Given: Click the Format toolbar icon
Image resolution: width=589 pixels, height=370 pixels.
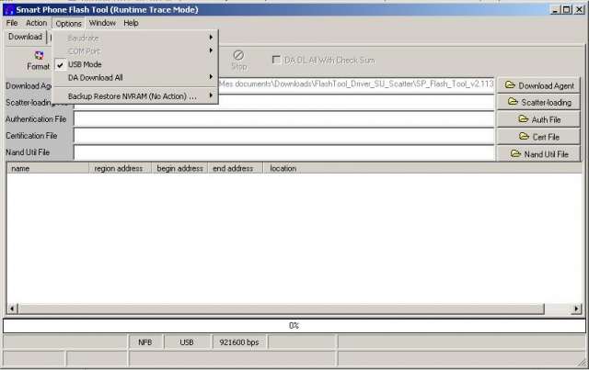Looking at the screenshot, I should [x=39, y=56].
